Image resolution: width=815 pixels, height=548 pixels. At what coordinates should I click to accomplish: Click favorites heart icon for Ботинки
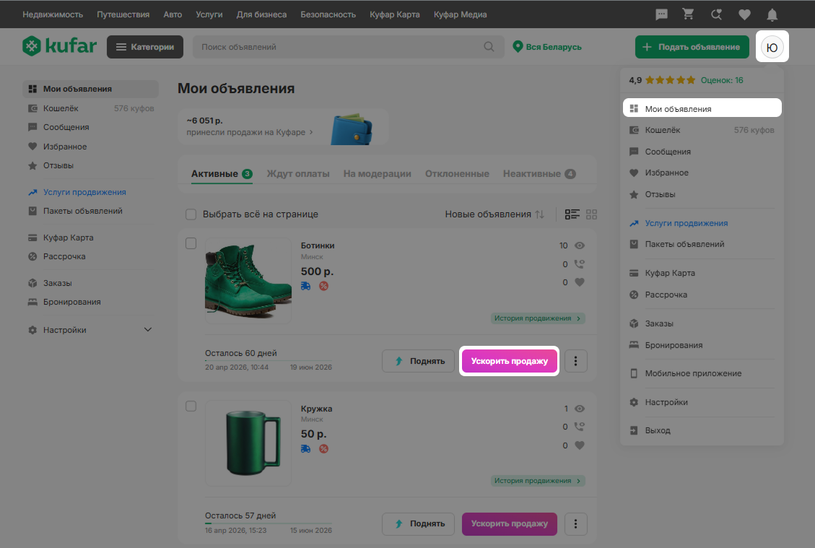580,282
